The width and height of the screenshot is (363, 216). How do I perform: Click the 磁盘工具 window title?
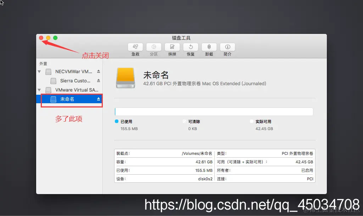(x=181, y=38)
